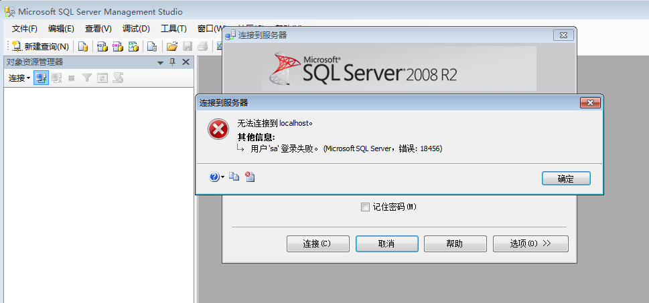649x303 pixels.
Task: Open the 调试(D) menu
Action: point(136,29)
